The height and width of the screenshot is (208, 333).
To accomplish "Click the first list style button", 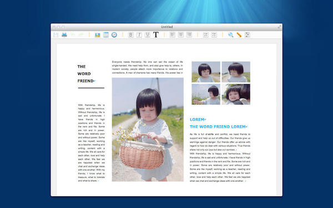I will tap(205, 35).
